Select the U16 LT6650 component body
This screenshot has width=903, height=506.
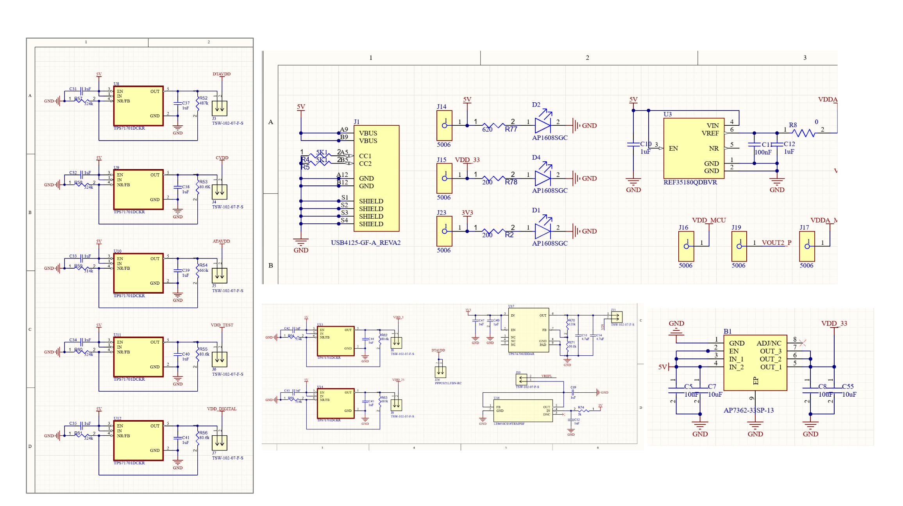pos(523,410)
